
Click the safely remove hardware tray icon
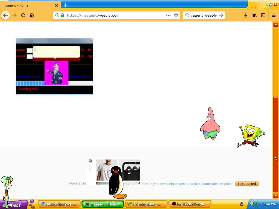[x=257, y=204]
